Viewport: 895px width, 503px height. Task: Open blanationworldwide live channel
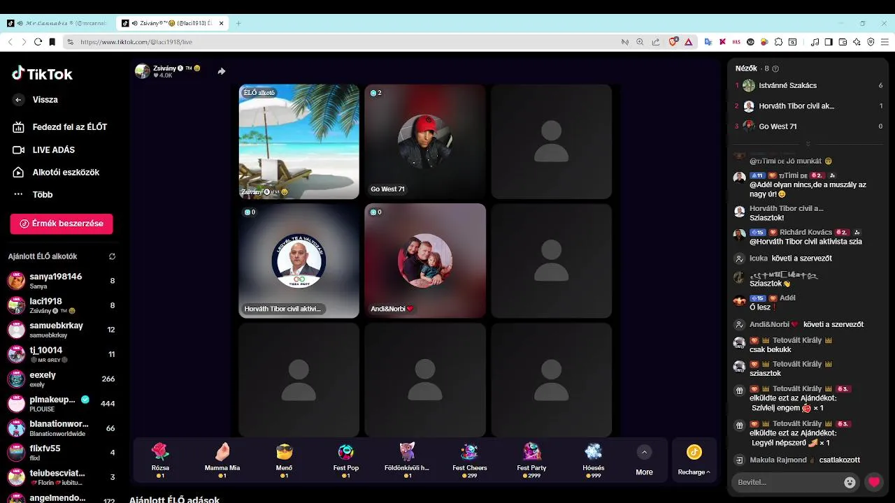[x=62, y=428]
